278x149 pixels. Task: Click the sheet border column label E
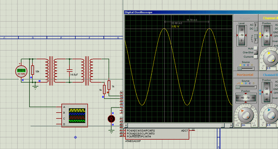point(61,38)
